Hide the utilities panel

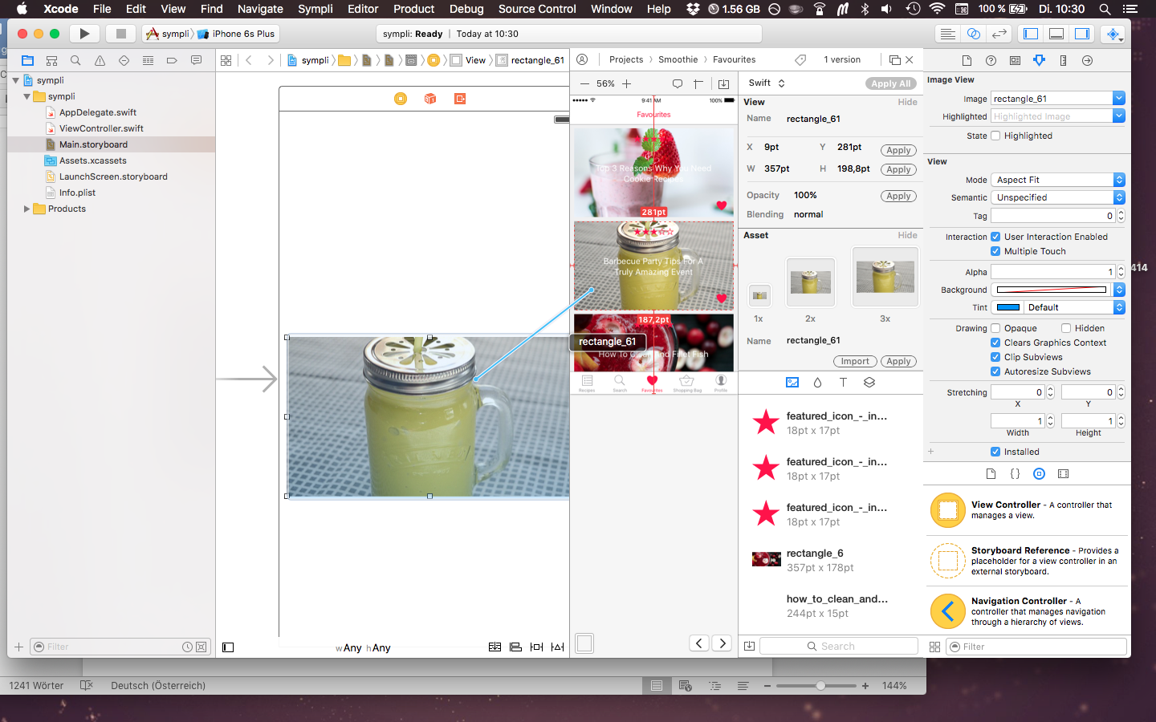pos(1082,34)
